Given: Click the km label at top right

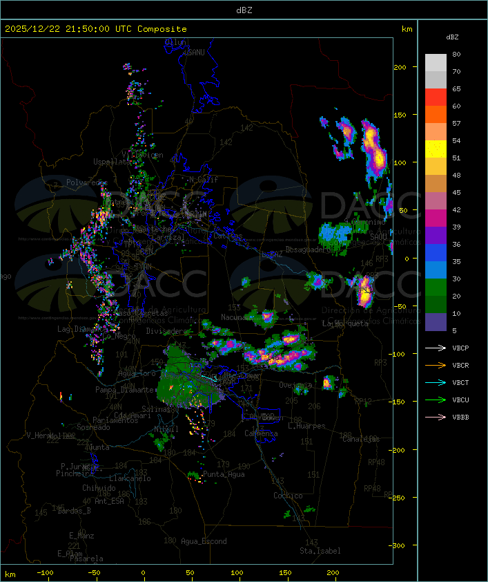Looking at the screenshot, I should tap(407, 29).
